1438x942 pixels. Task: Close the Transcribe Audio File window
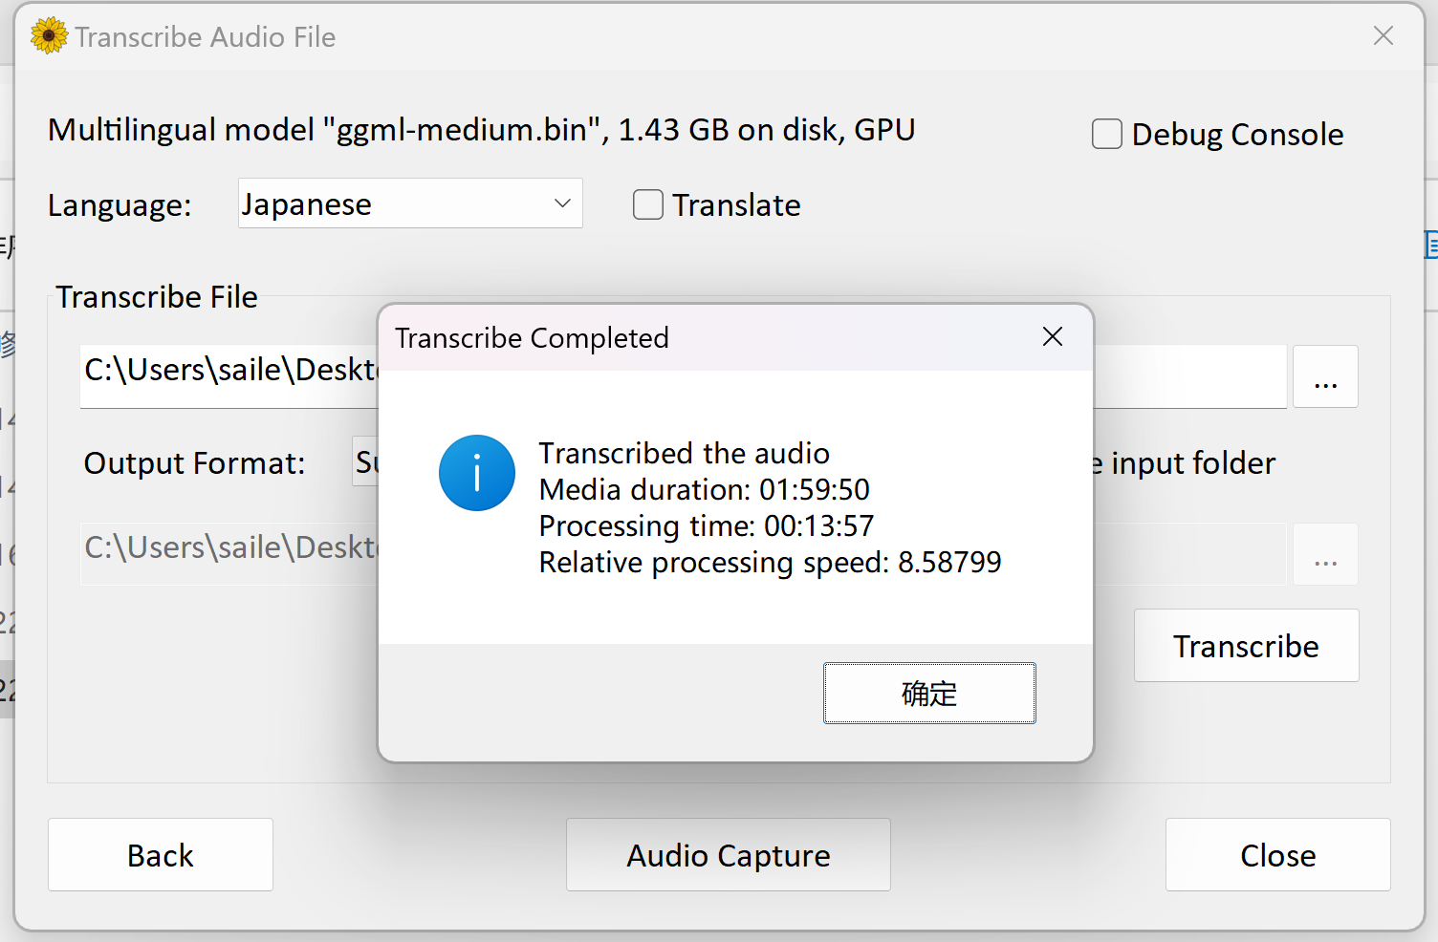[1383, 36]
